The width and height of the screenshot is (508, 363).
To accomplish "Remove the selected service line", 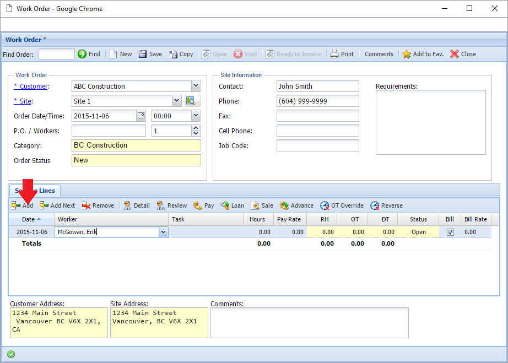I will (98, 205).
